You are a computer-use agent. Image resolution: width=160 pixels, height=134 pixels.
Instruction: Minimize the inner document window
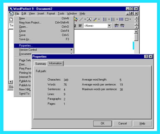pos(128,14)
